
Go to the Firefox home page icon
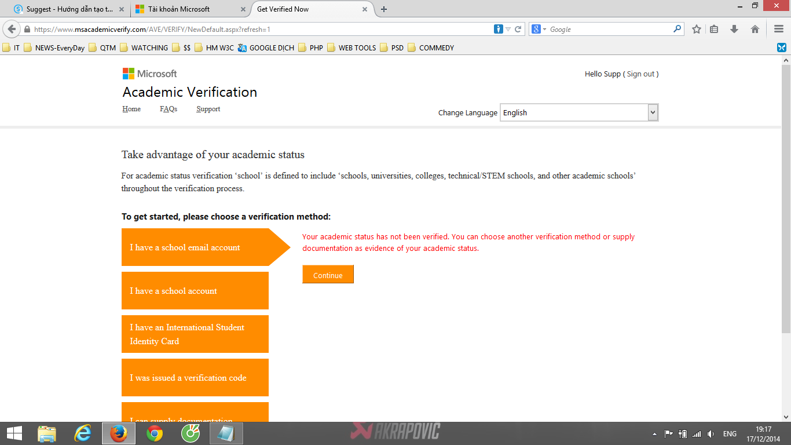pyautogui.click(x=755, y=29)
